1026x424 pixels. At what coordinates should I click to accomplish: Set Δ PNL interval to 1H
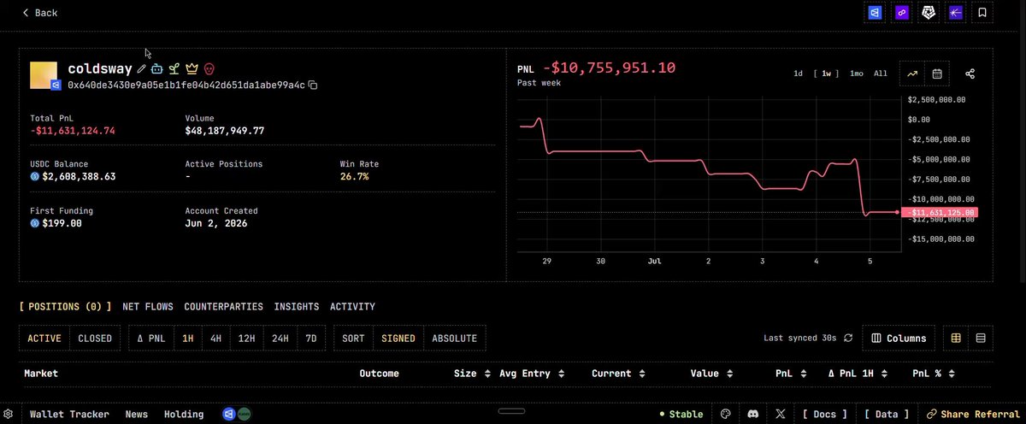188,339
